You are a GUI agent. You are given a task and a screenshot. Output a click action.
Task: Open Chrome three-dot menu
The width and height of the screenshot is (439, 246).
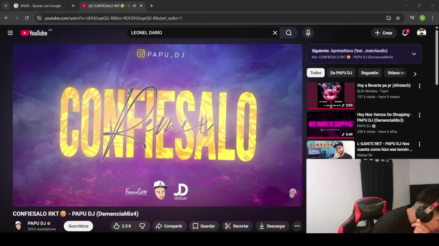tap(432, 18)
